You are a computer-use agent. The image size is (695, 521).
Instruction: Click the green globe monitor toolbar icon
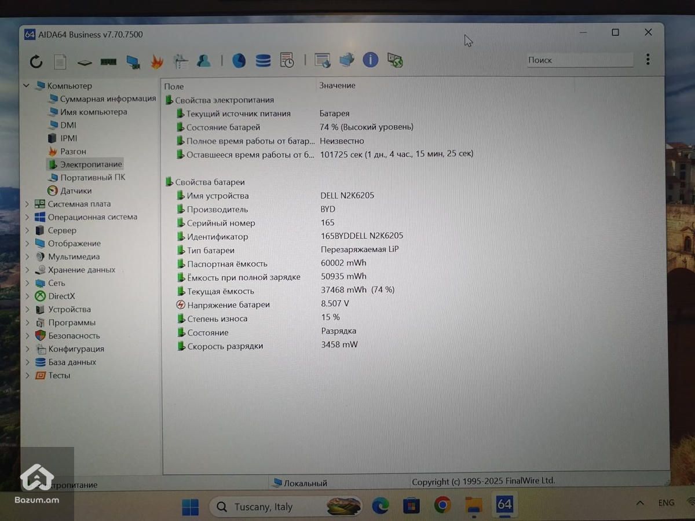pyautogui.click(x=395, y=60)
